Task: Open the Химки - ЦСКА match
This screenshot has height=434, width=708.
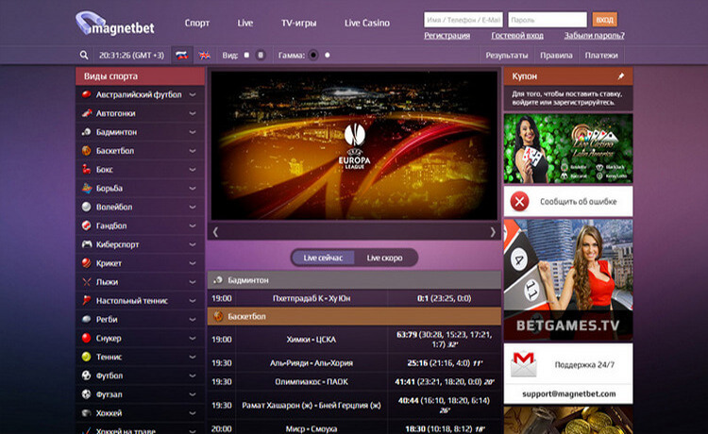Action: 312,340
